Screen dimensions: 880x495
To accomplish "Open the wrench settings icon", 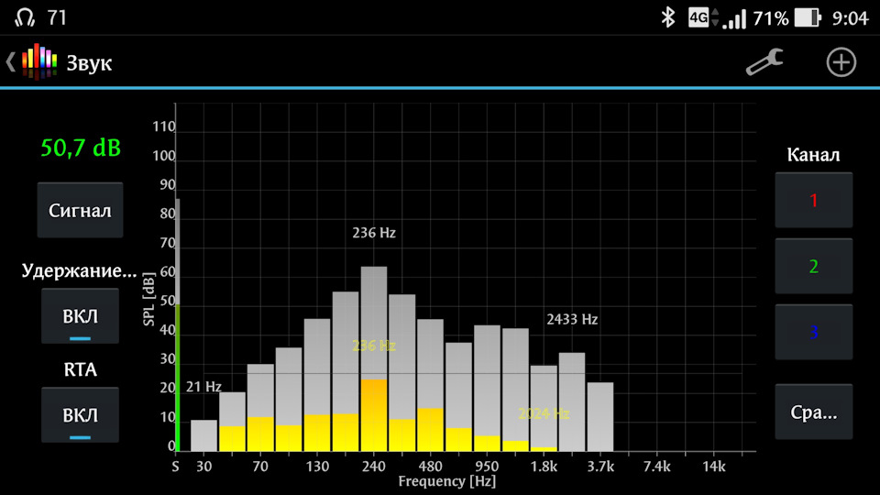I will click(x=764, y=62).
